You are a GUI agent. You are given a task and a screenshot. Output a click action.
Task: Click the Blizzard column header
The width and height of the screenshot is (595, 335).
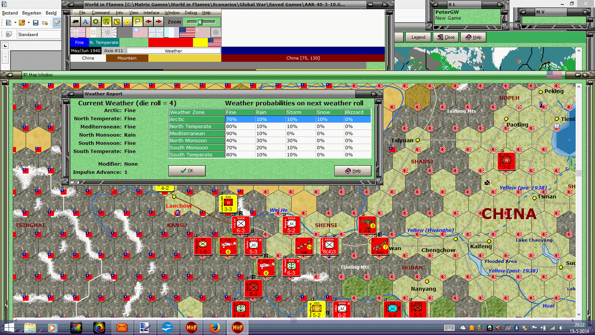[x=357, y=112]
